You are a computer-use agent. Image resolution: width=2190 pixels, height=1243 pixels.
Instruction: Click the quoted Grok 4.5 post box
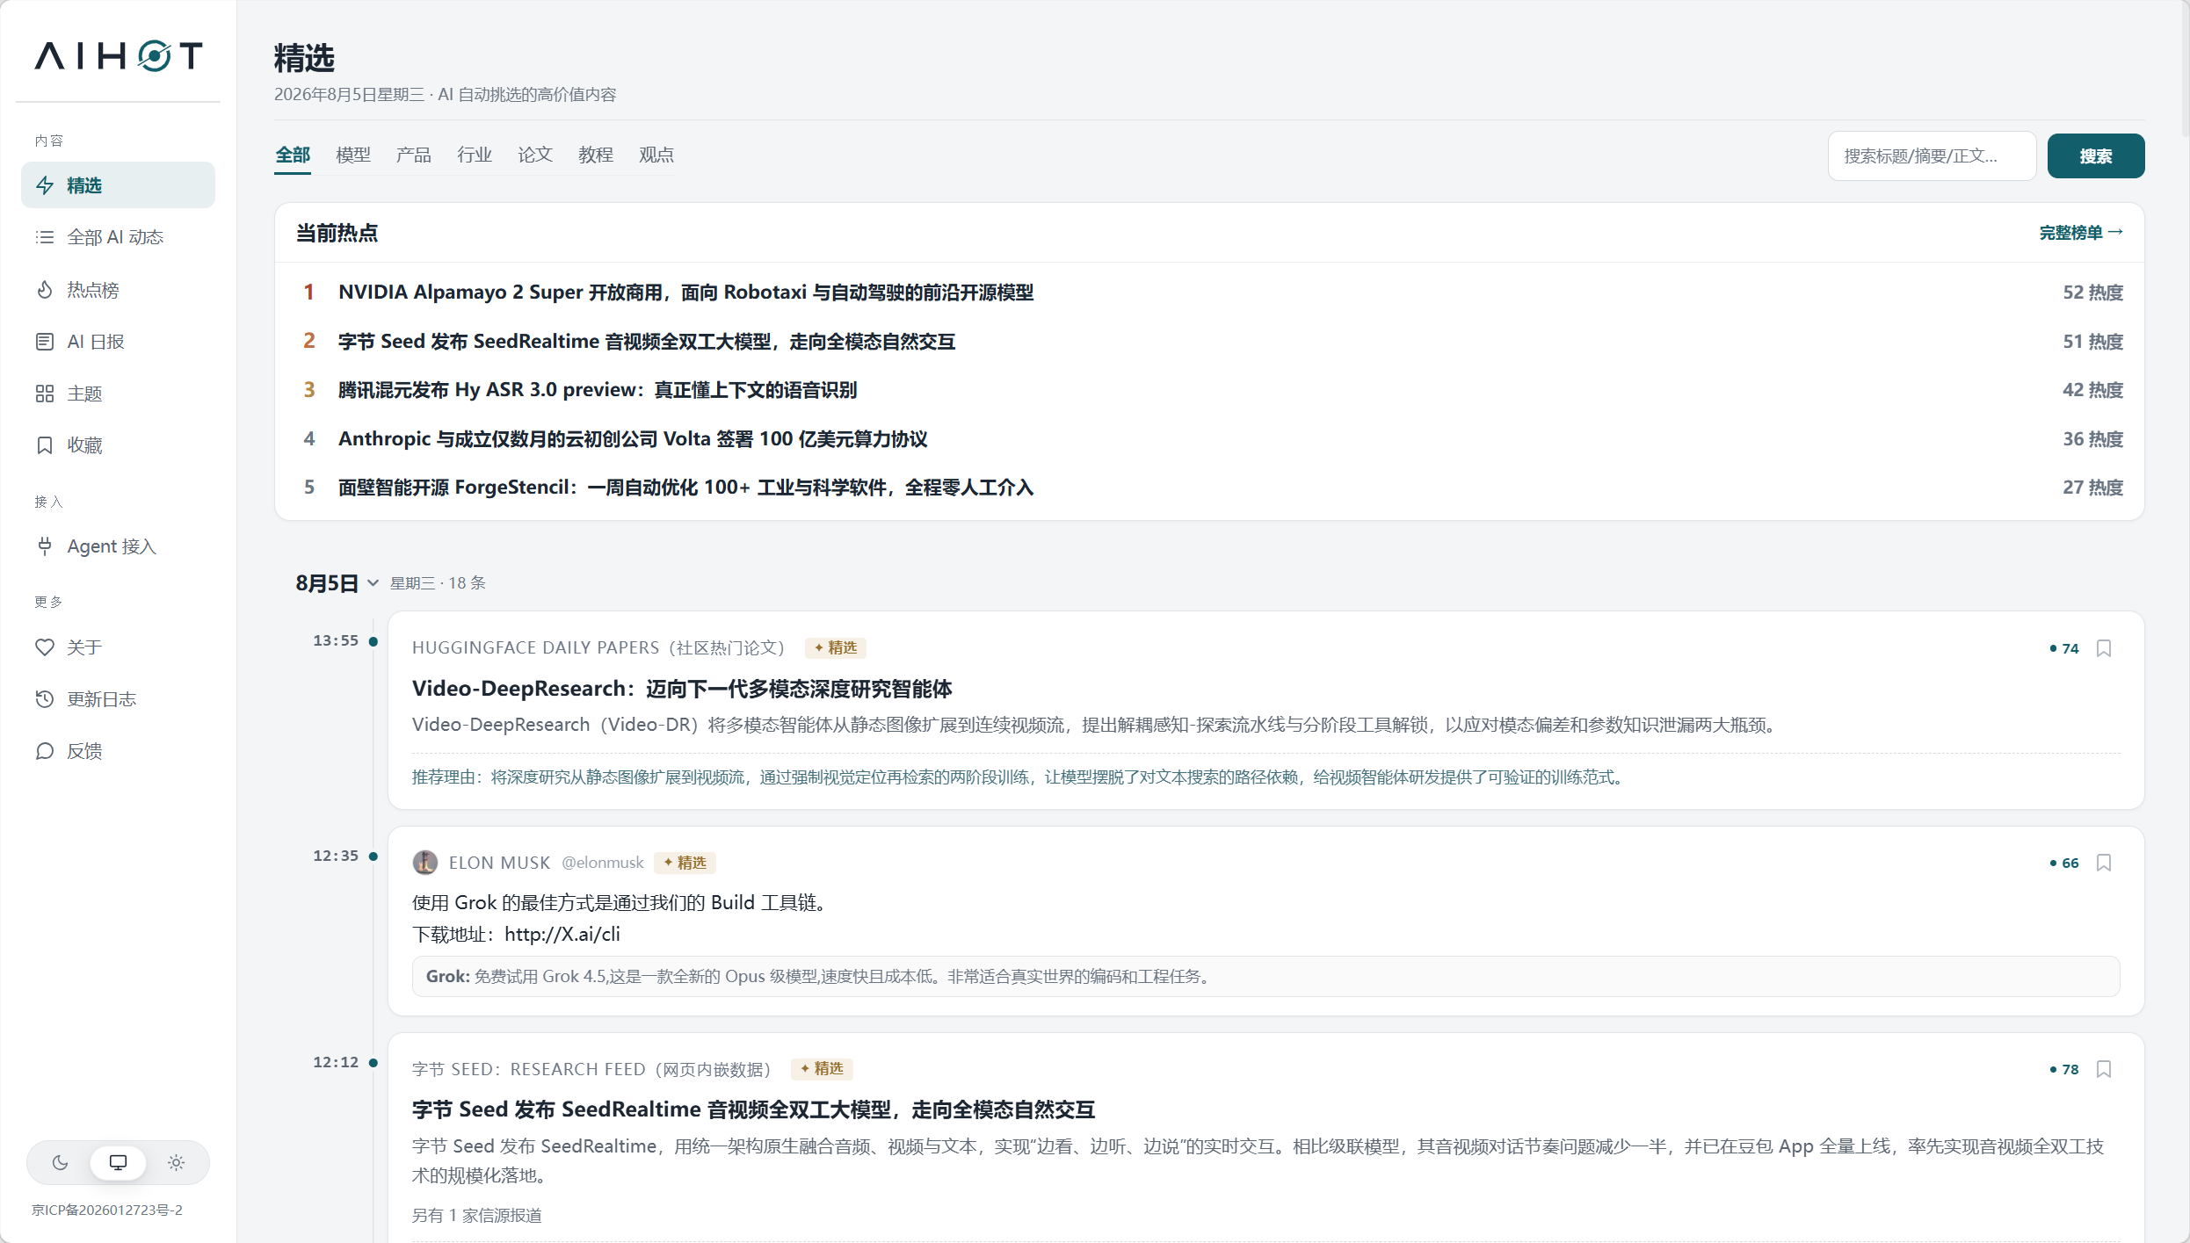click(x=1265, y=977)
